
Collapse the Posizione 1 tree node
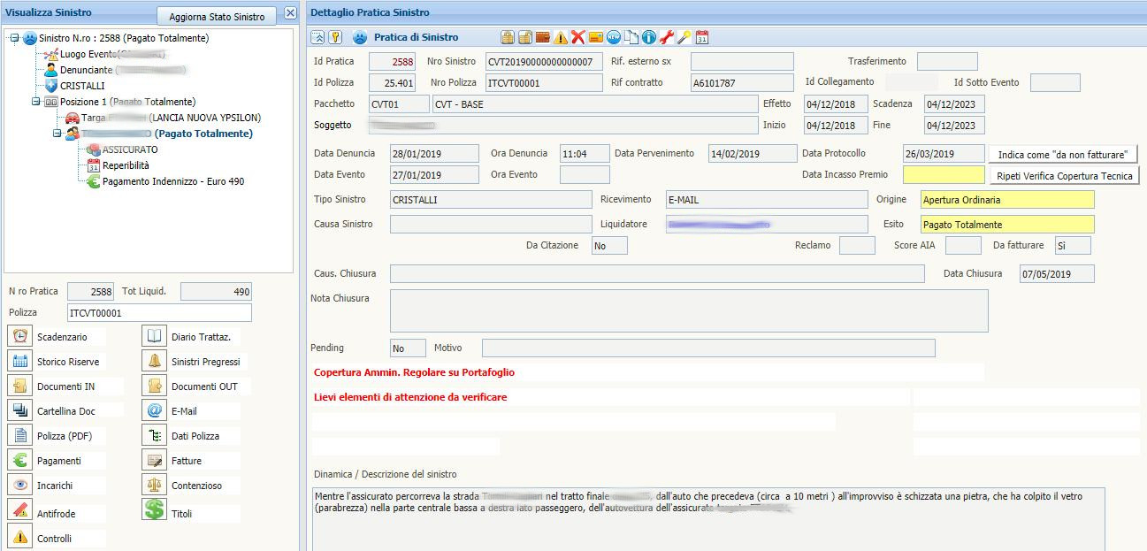[35, 102]
